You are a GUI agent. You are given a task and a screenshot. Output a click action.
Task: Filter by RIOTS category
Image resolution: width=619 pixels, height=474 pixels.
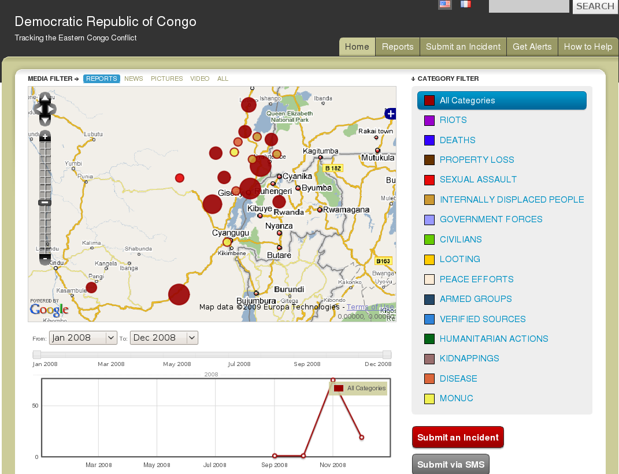(453, 120)
